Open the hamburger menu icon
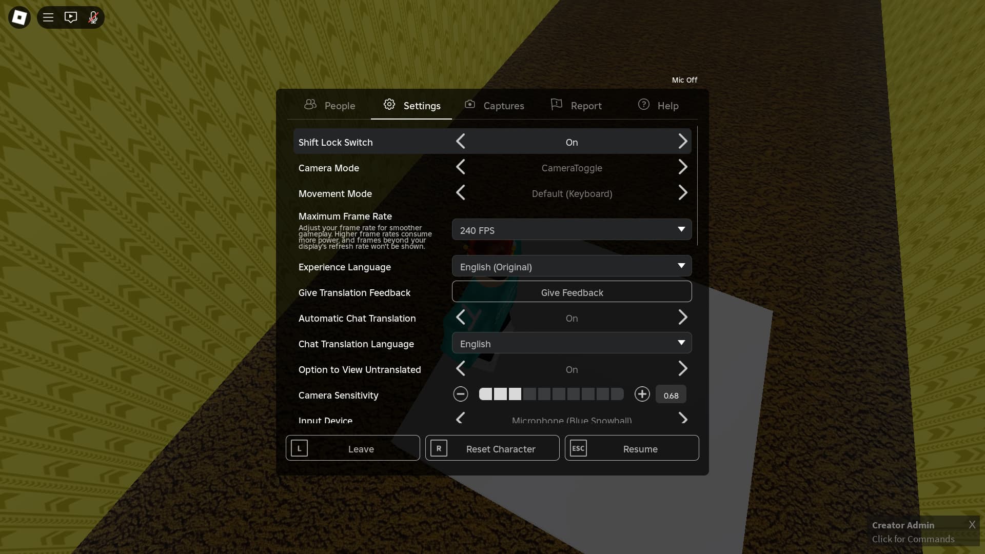This screenshot has width=985, height=554. 48,17
